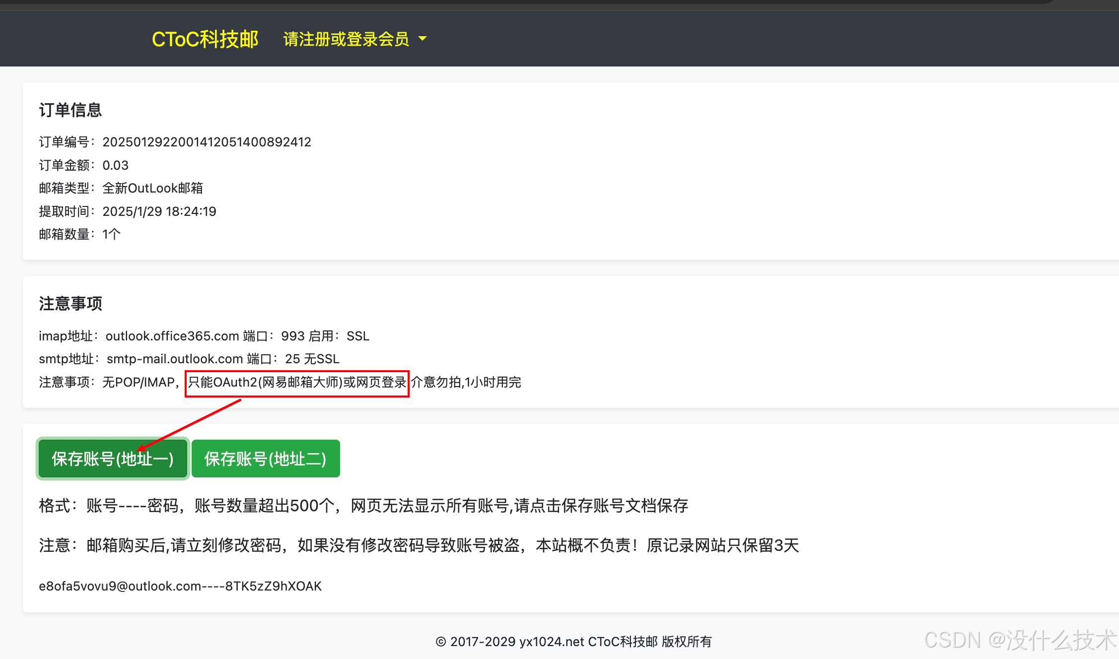Click the 邮箱数量 1个 line

click(x=80, y=234)
